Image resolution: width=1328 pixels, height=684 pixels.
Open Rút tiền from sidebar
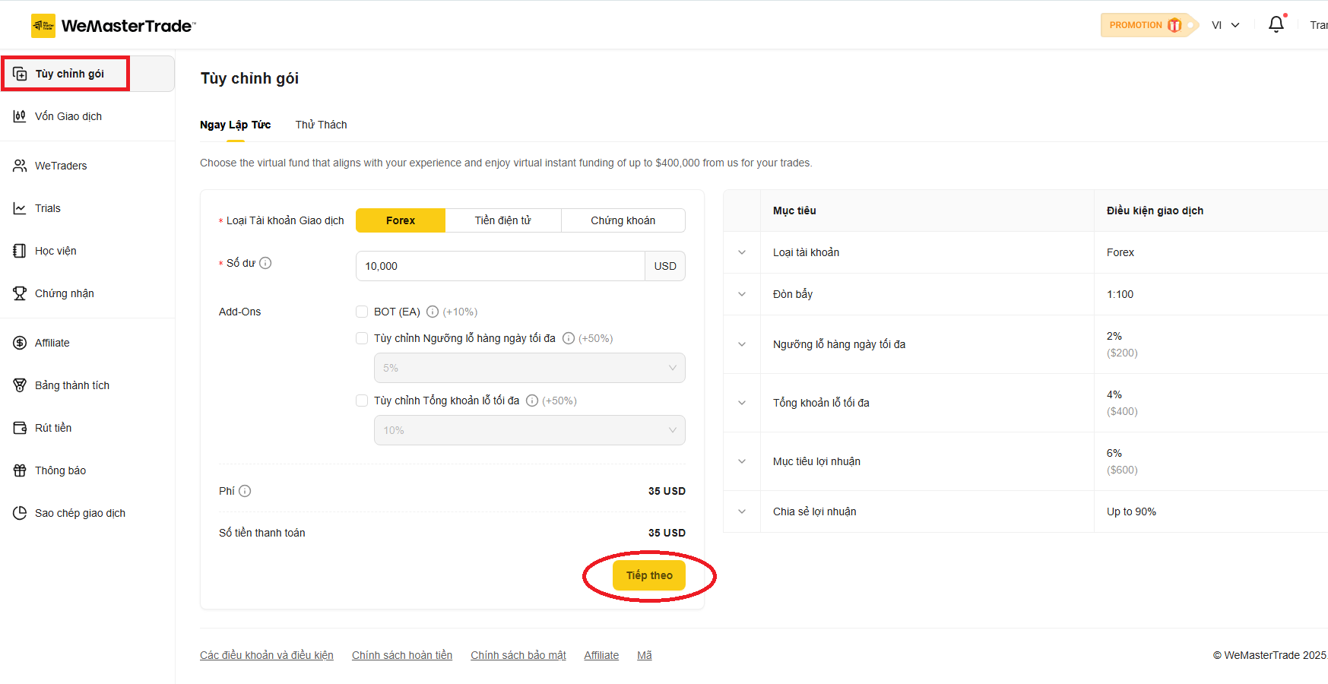click(x=87, y=428)
